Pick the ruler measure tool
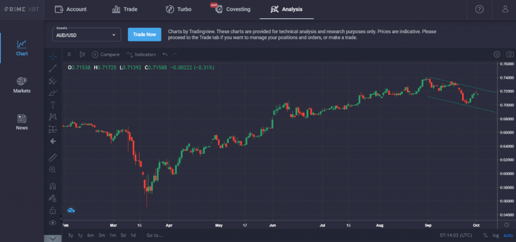Viewport: 516px width, 242px height. click(52, 157)
